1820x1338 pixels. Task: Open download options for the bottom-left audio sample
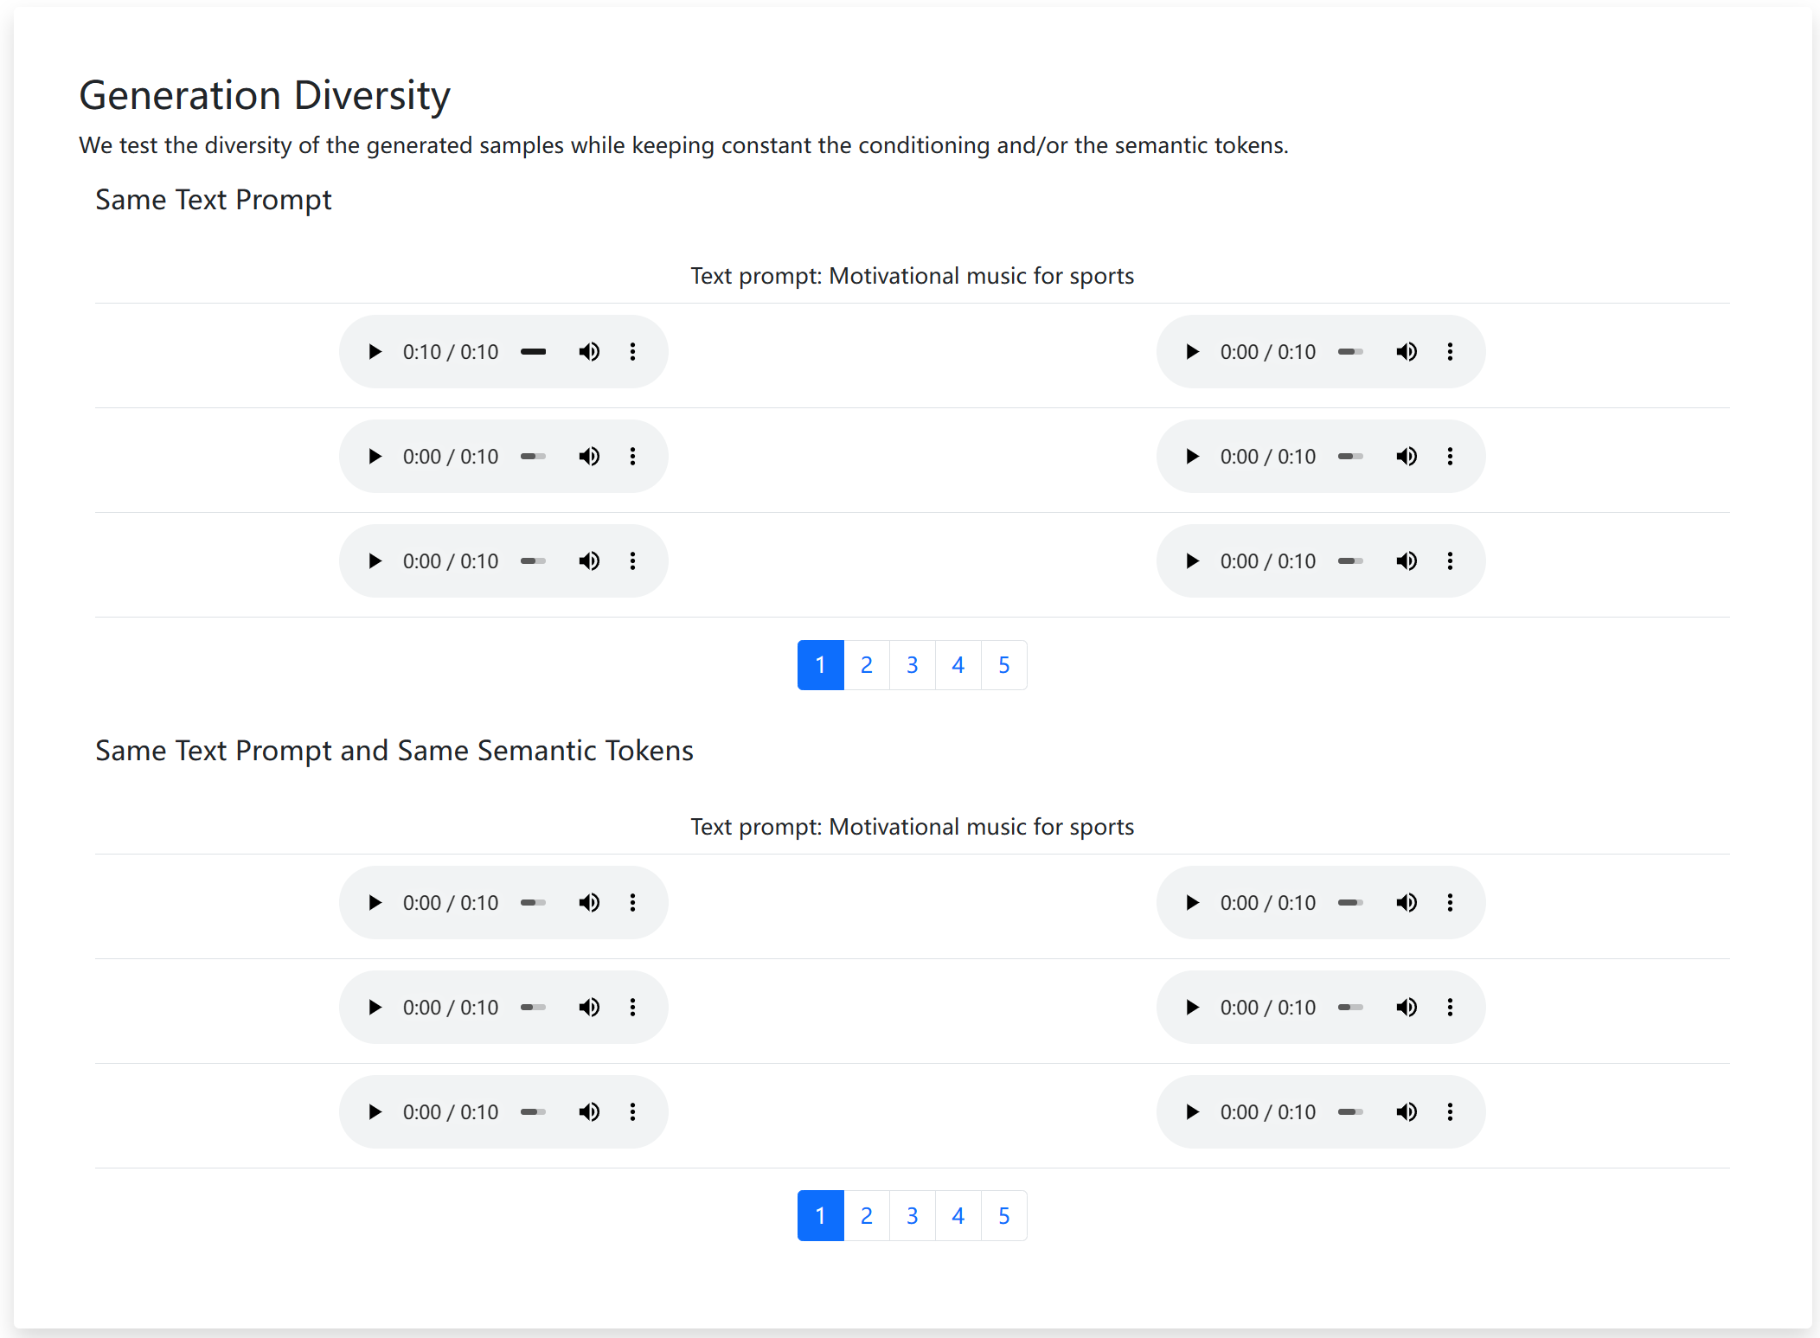(633, 1111)
